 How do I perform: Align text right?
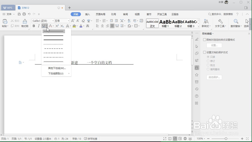point(107,26)
